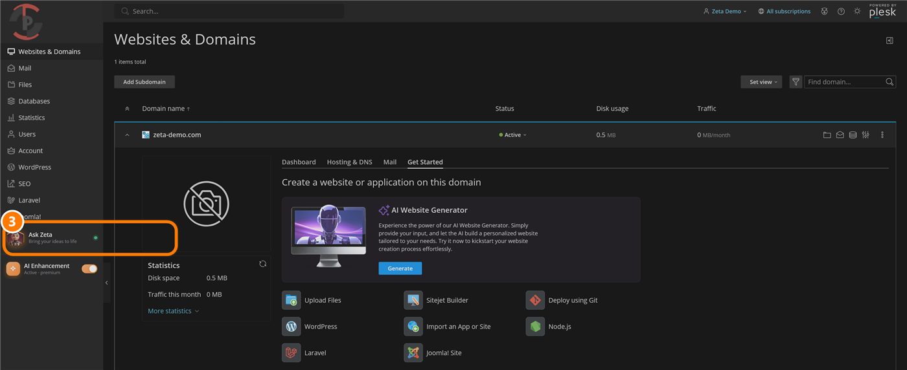Click Import an App or Site
907x370 pixels.
pyautogui.click(x=448, y=327)
